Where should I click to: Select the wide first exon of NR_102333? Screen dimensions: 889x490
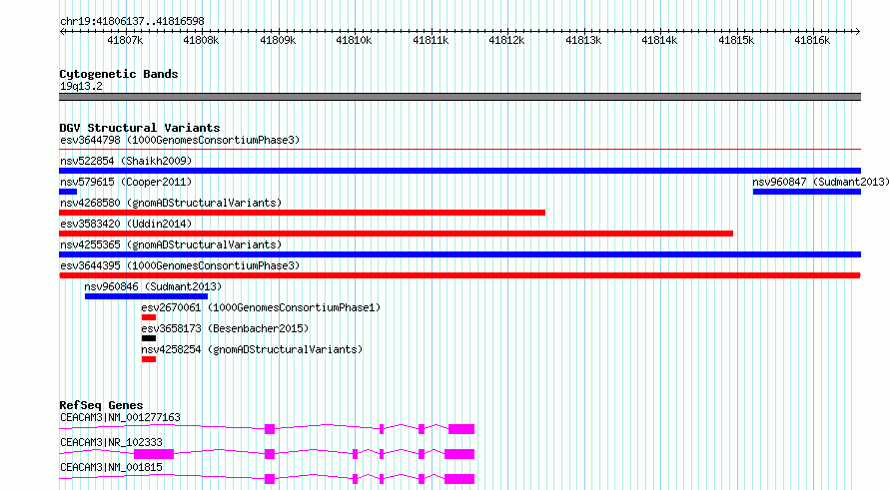tap(154, 454)
